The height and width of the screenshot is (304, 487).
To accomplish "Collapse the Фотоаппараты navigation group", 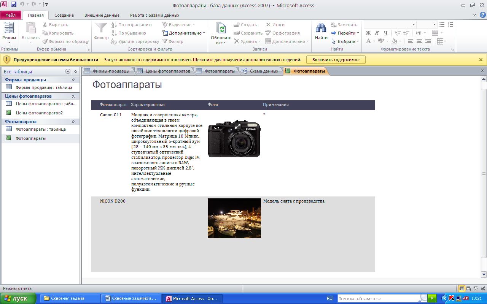I will pos(73,122).
